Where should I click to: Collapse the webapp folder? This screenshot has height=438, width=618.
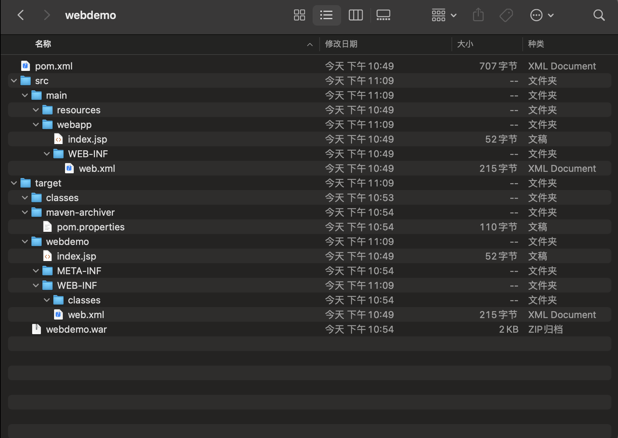pyautogui.click(x=36, y=125)
